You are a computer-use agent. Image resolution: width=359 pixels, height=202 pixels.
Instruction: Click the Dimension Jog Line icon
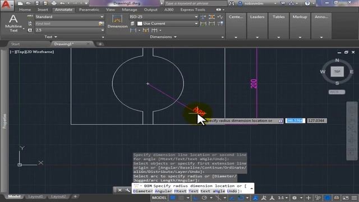coord(220,17)
